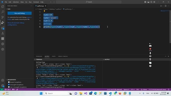Open the Windows Start button

pyautogui.click(x=41, y=93)
